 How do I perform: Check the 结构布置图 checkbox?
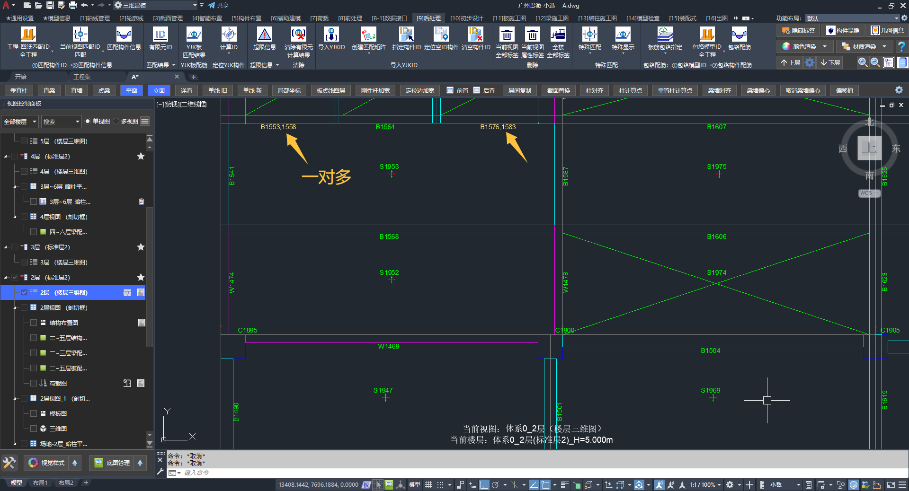(x=33, y=323)
